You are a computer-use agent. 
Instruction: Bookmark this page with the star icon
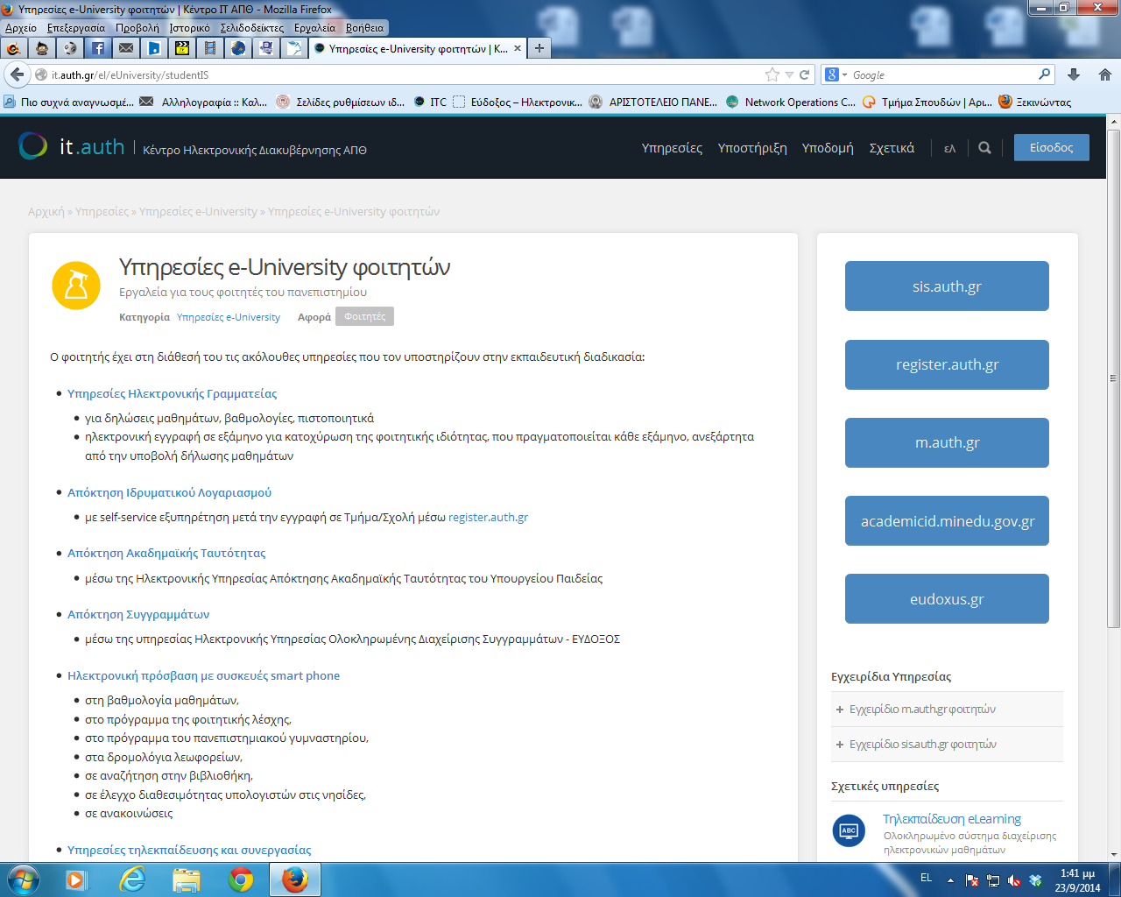[x=772, y=74]
